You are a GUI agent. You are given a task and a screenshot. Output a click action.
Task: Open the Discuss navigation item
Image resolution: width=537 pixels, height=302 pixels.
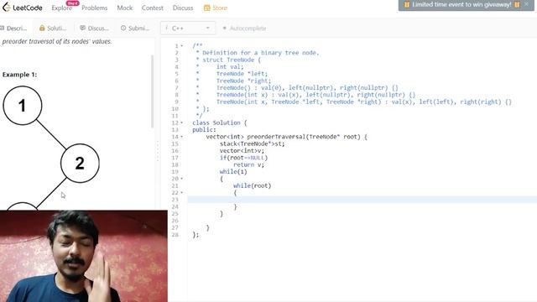click(183, 8)
